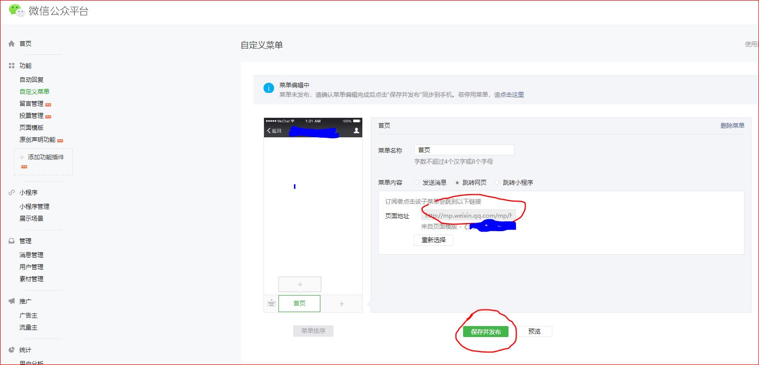Click the 菜单名称 input field

point(464,150)
